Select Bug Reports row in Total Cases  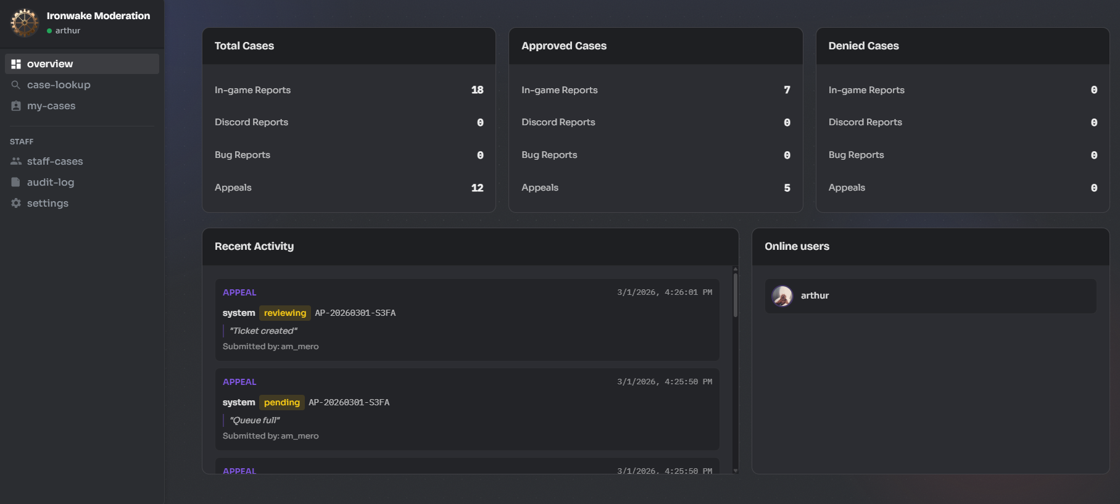click(349, 155)
